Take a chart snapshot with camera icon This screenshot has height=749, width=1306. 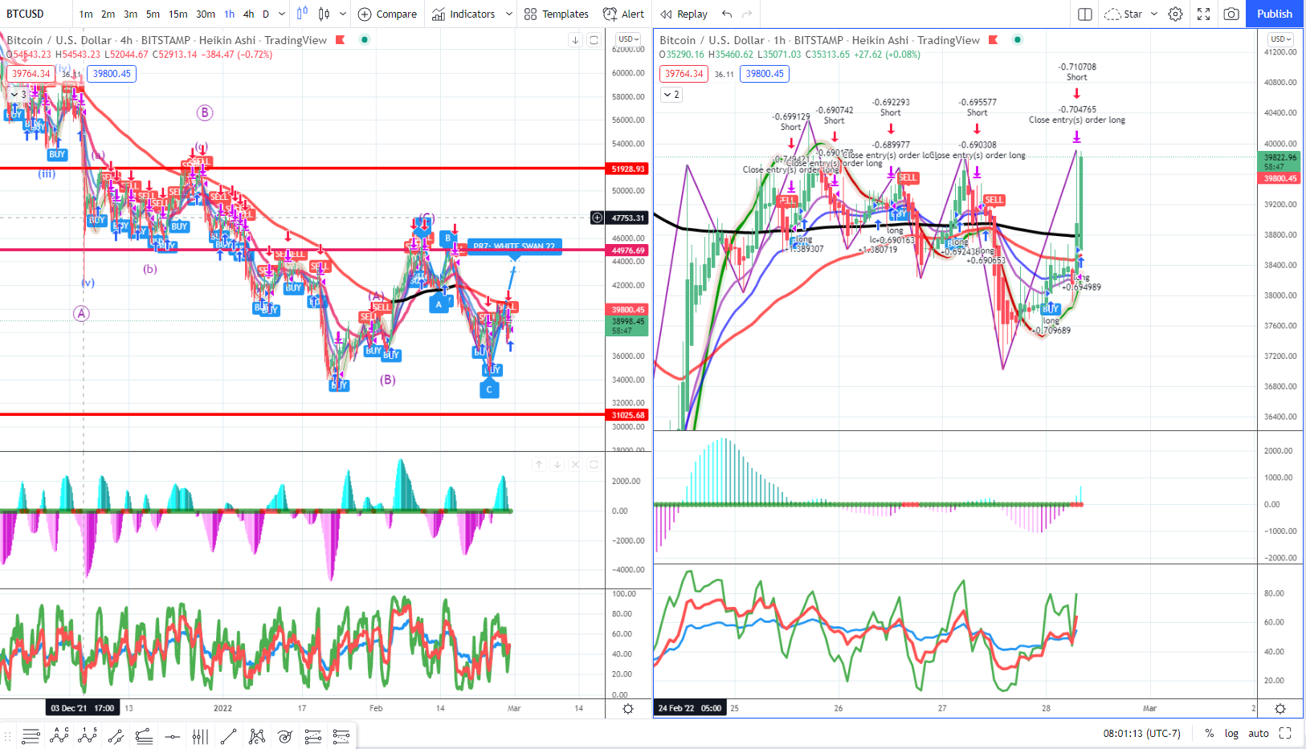[1230, 14]
